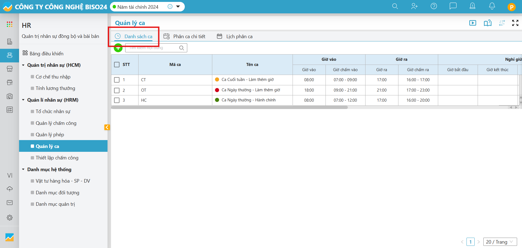Toggle the select-all checkbox in header
The width and height of the screenshot is (522, 248).
(x=117, y=65)
